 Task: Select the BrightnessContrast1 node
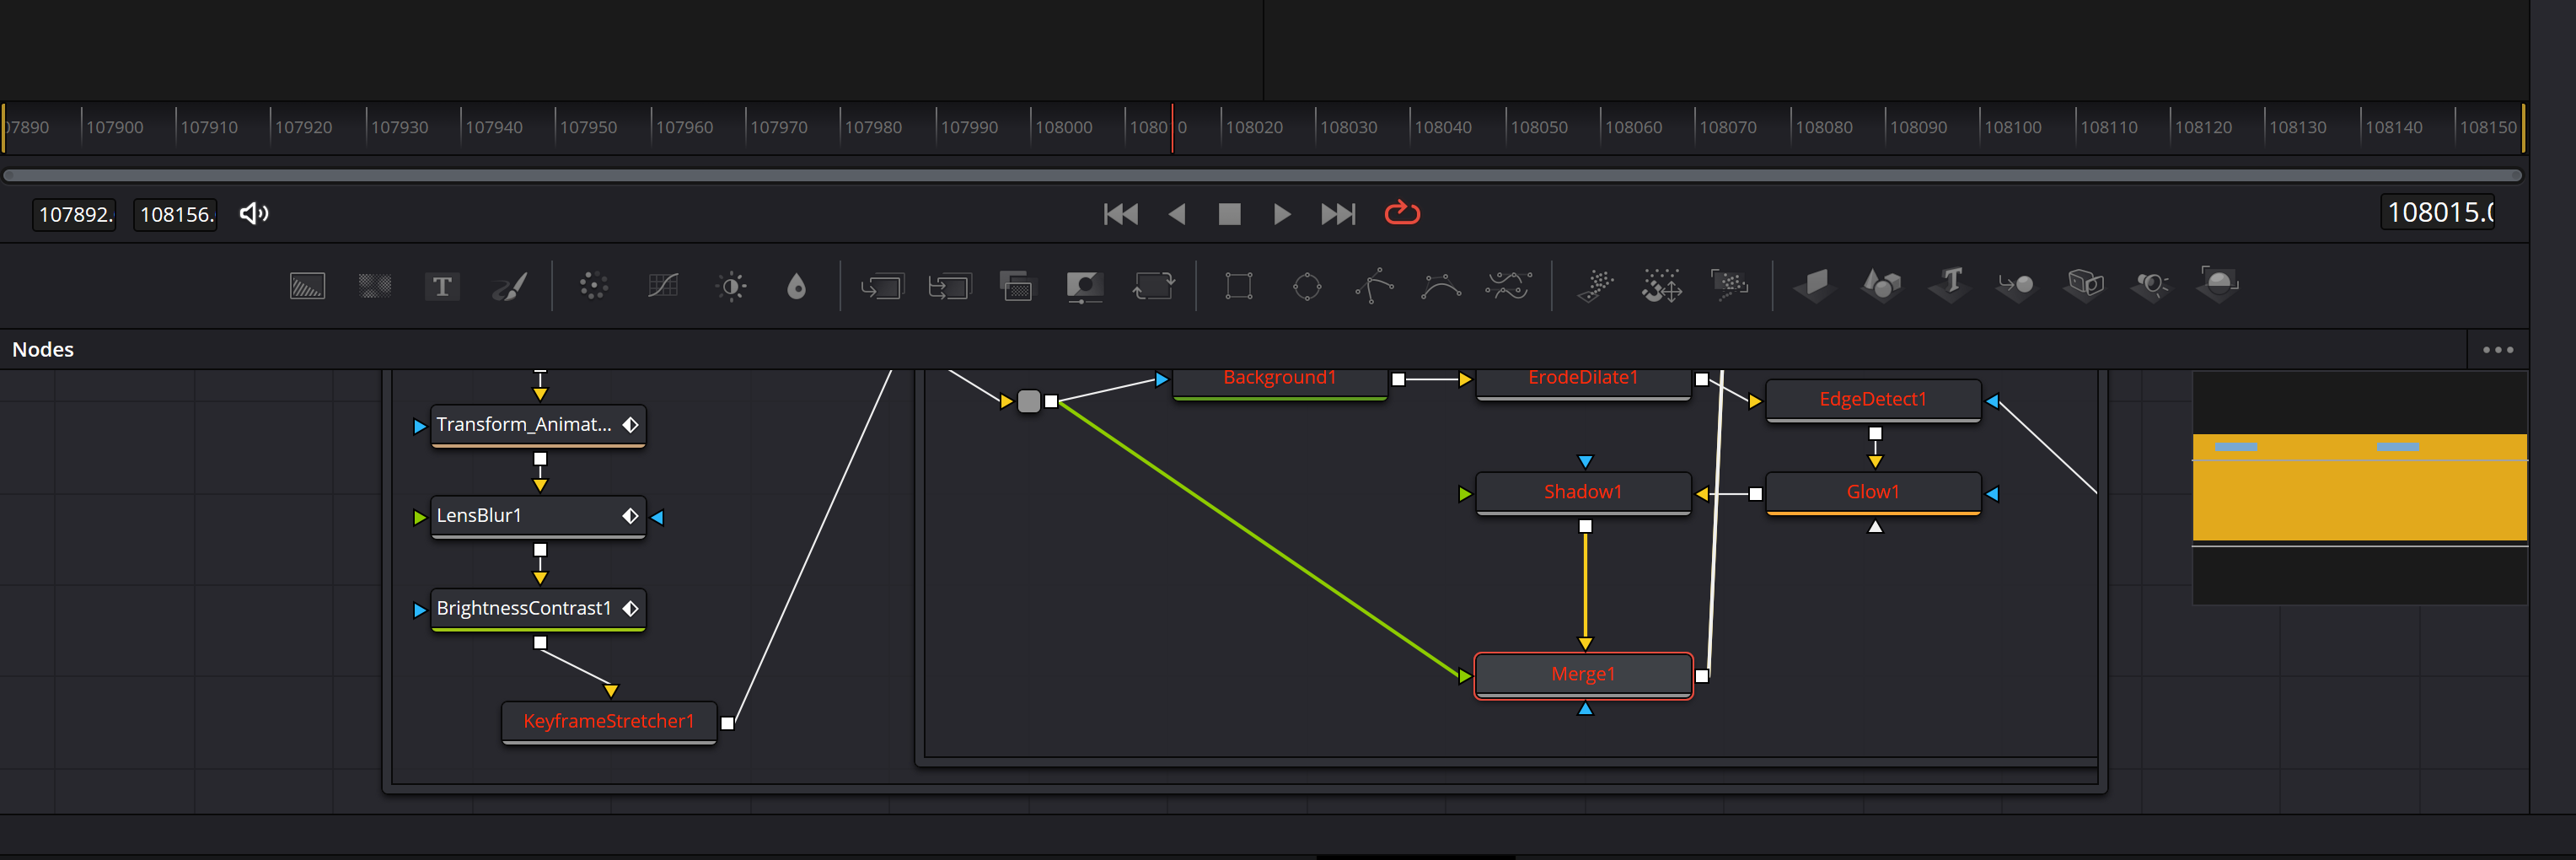pos(538,609)
